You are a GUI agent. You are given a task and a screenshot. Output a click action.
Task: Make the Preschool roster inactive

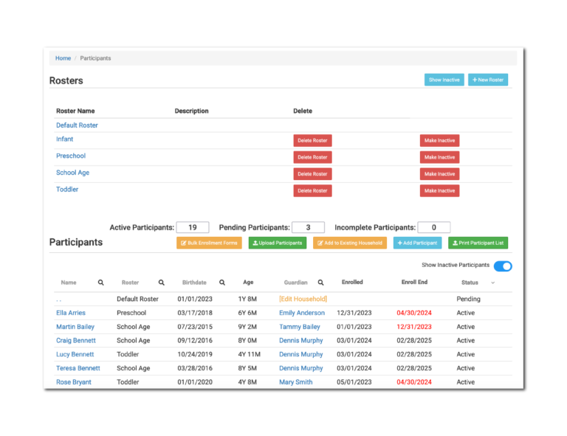tap(439, 157)
